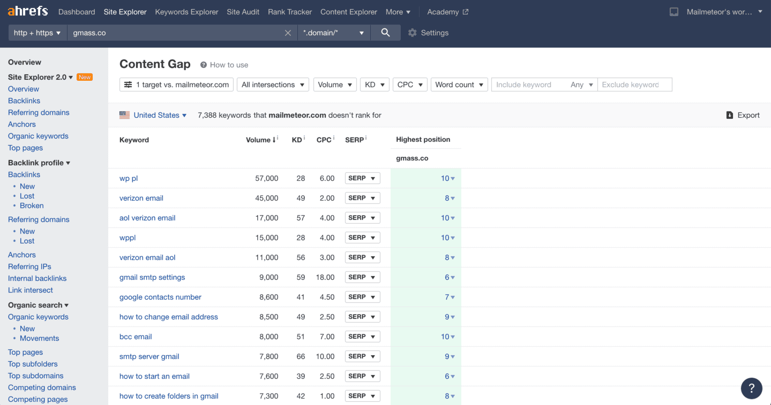Open the CPC filter dropdown

point(410,85)
